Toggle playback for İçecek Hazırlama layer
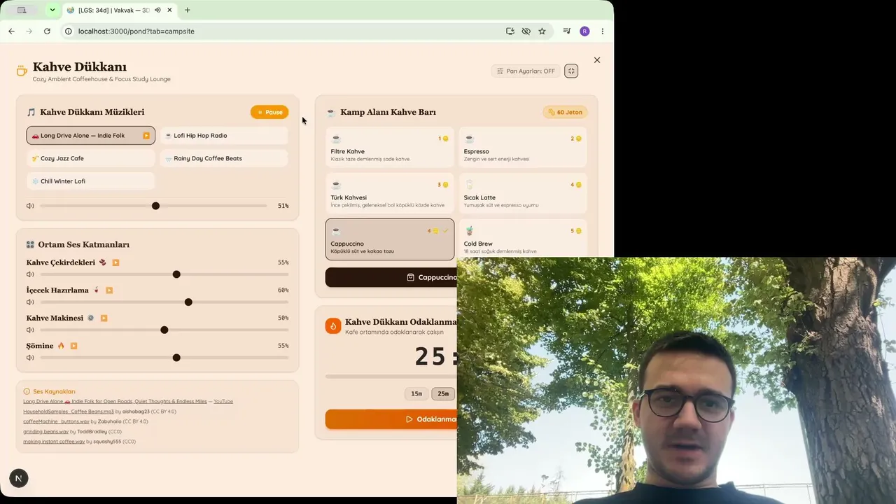Viewport: 896px width, 504px height. (x=109, y=290)
